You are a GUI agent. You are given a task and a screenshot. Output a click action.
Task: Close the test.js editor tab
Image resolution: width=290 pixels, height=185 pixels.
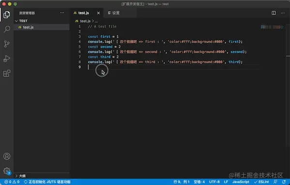tap(98, 13)
